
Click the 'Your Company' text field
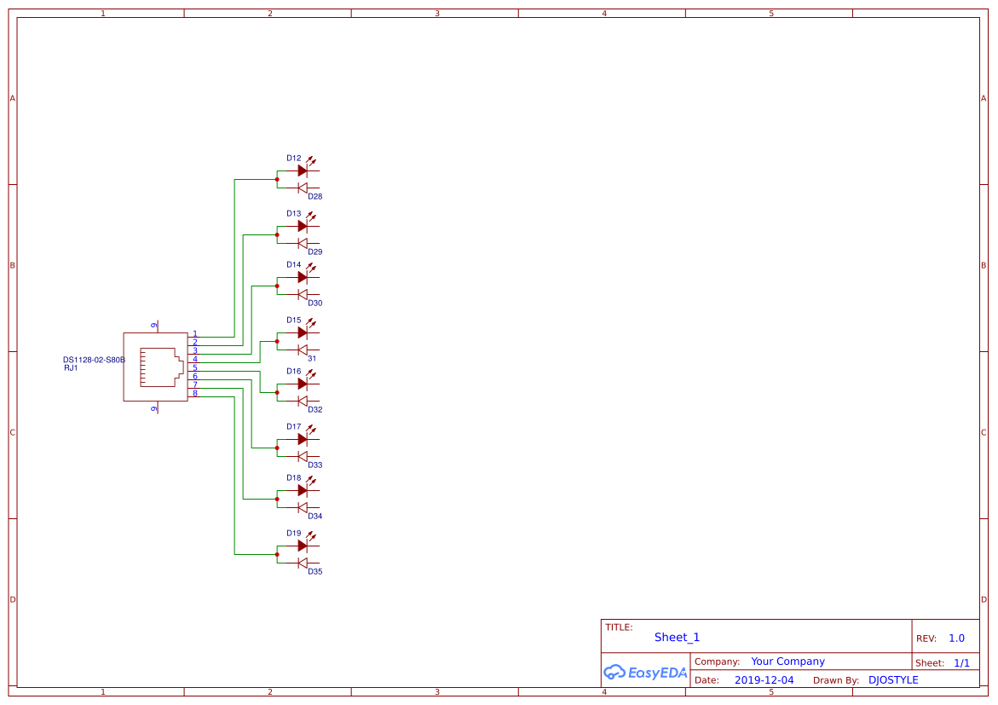pos(787,662)
